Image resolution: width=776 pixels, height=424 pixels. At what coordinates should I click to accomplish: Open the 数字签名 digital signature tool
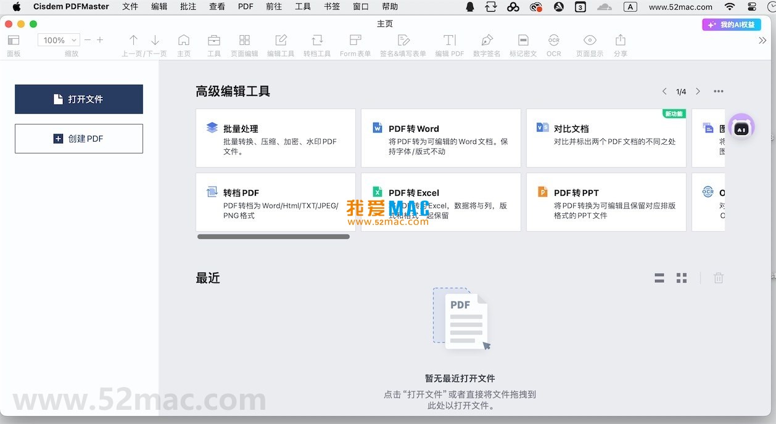(x=487, y=40)
